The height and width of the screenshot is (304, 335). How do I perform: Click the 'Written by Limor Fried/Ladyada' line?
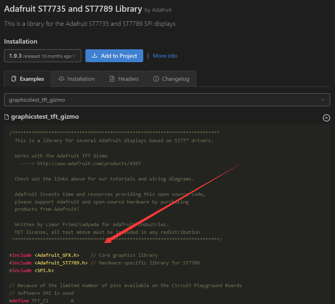point(92,224)
